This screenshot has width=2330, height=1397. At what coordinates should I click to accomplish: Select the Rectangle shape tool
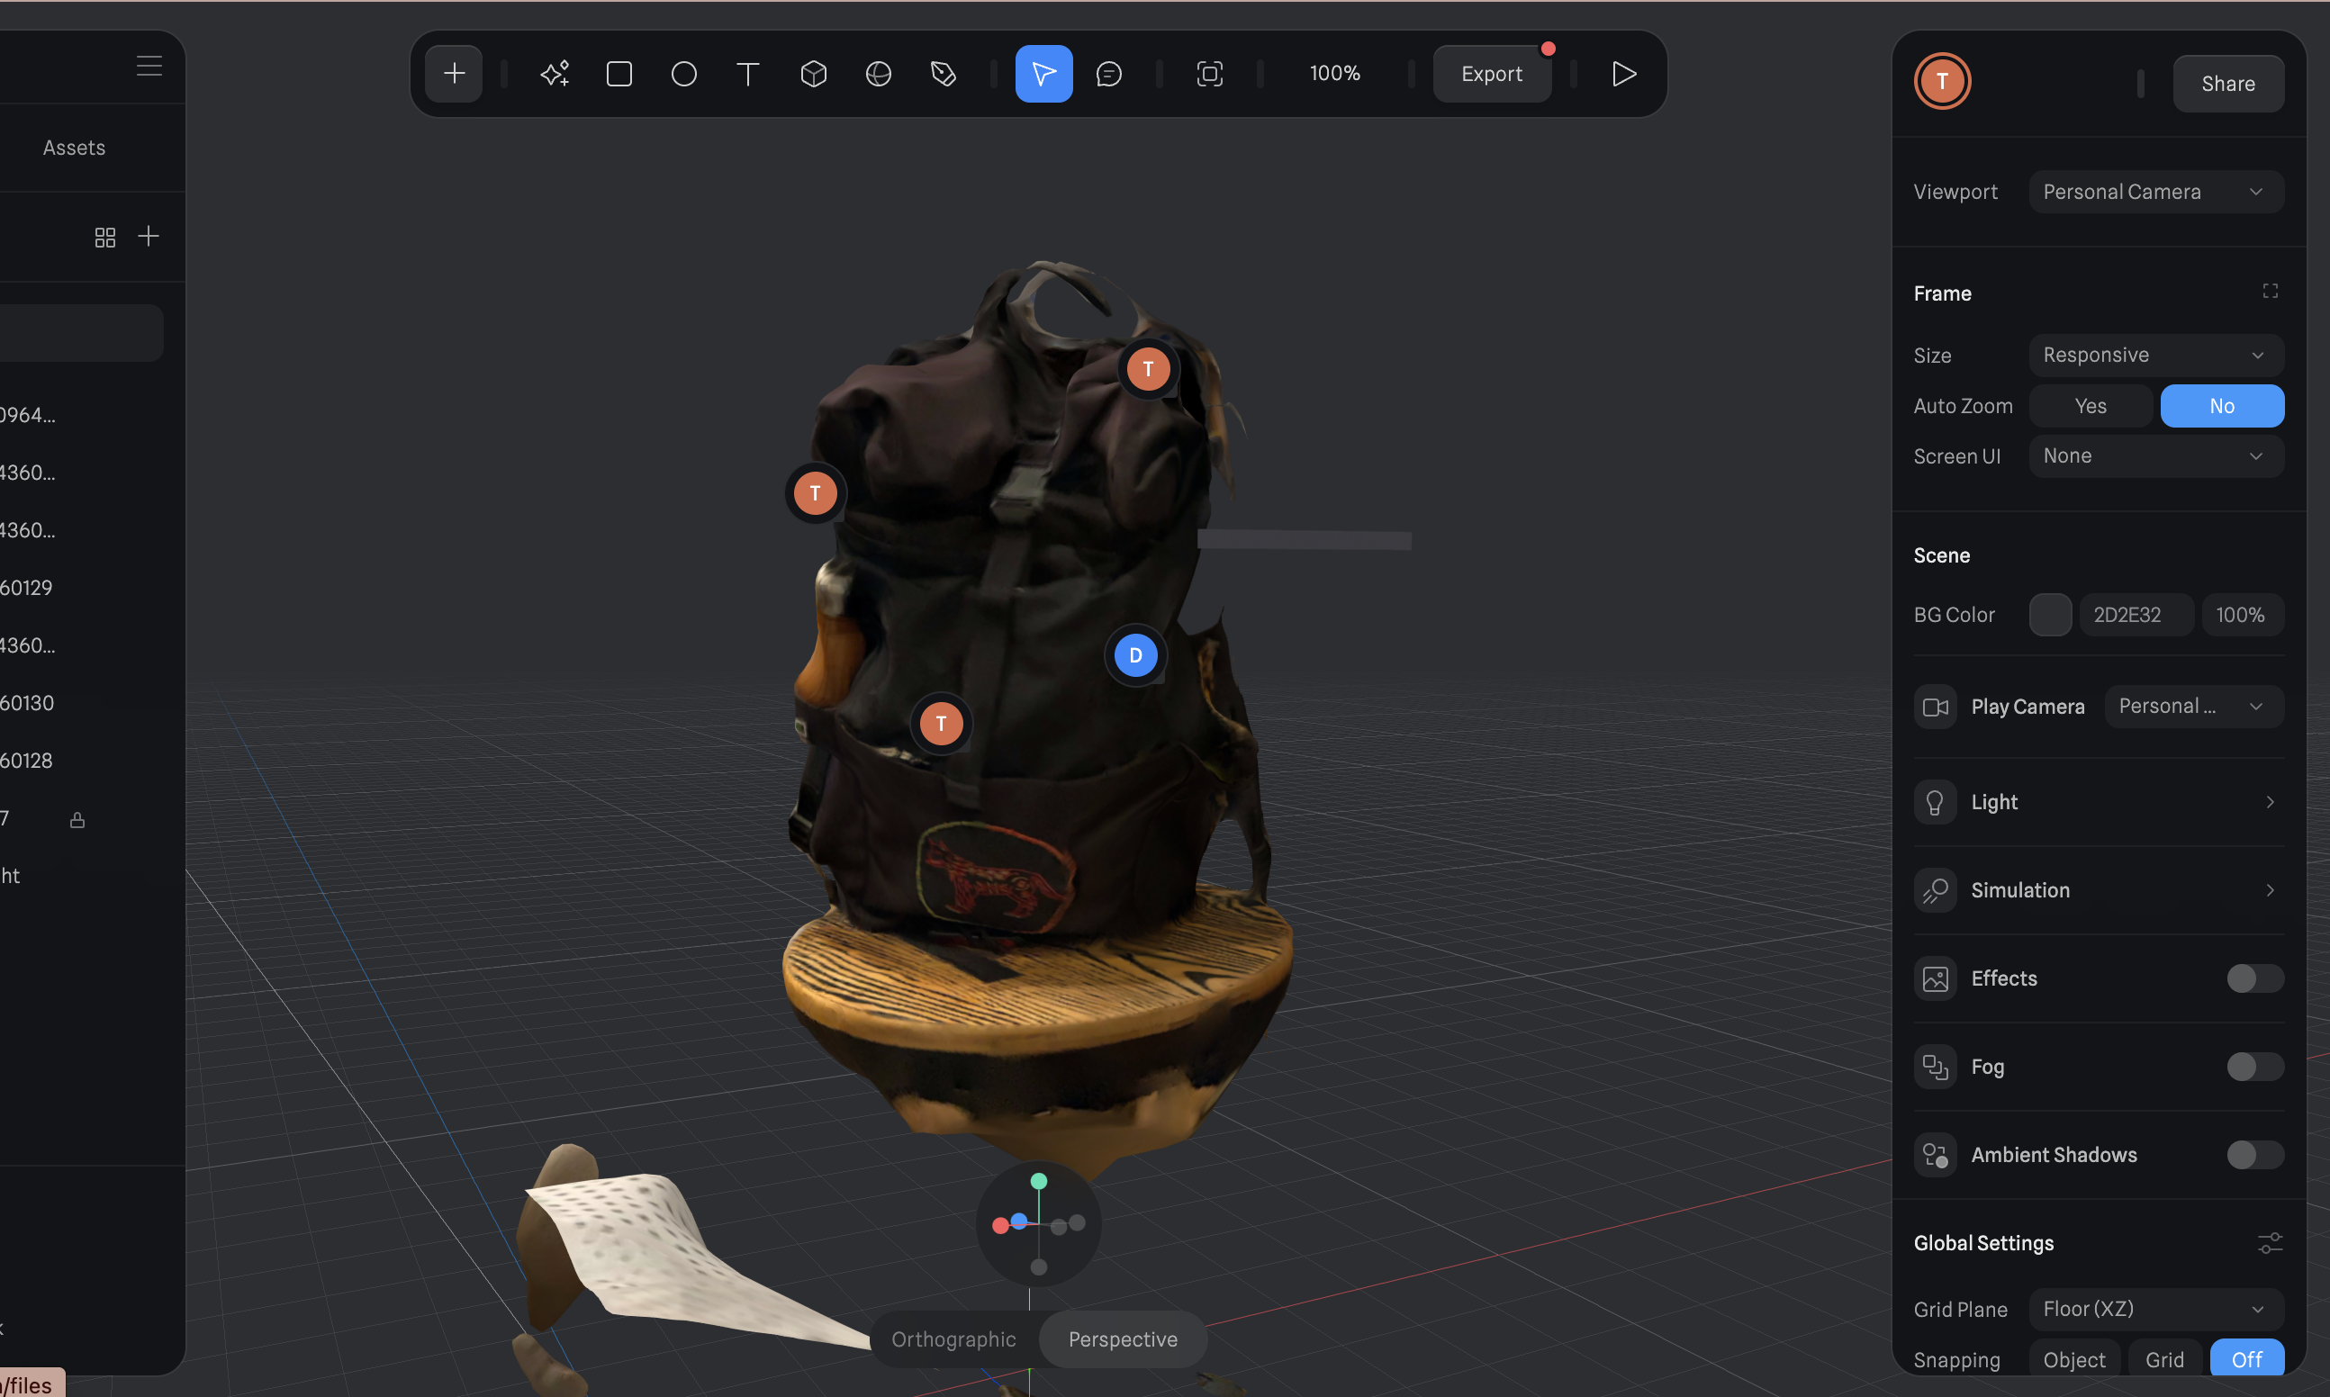coord(619,74)
